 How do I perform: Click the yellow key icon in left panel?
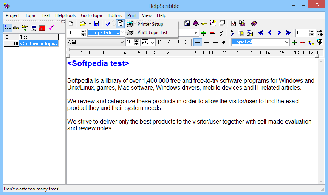click(16, 28)
